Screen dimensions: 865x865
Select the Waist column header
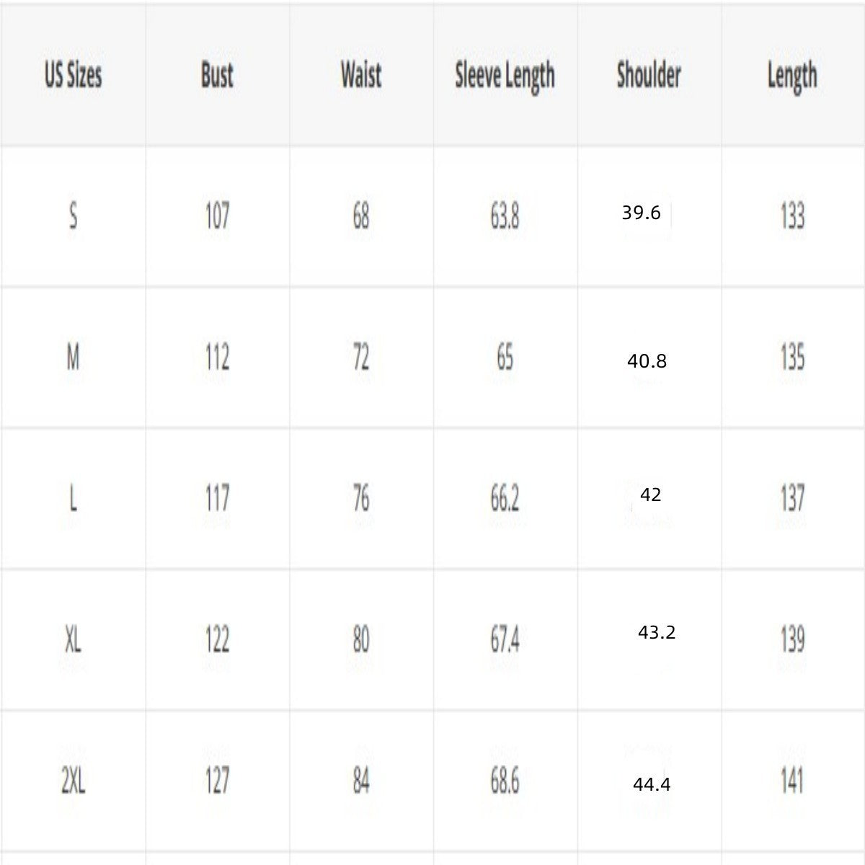361,75
